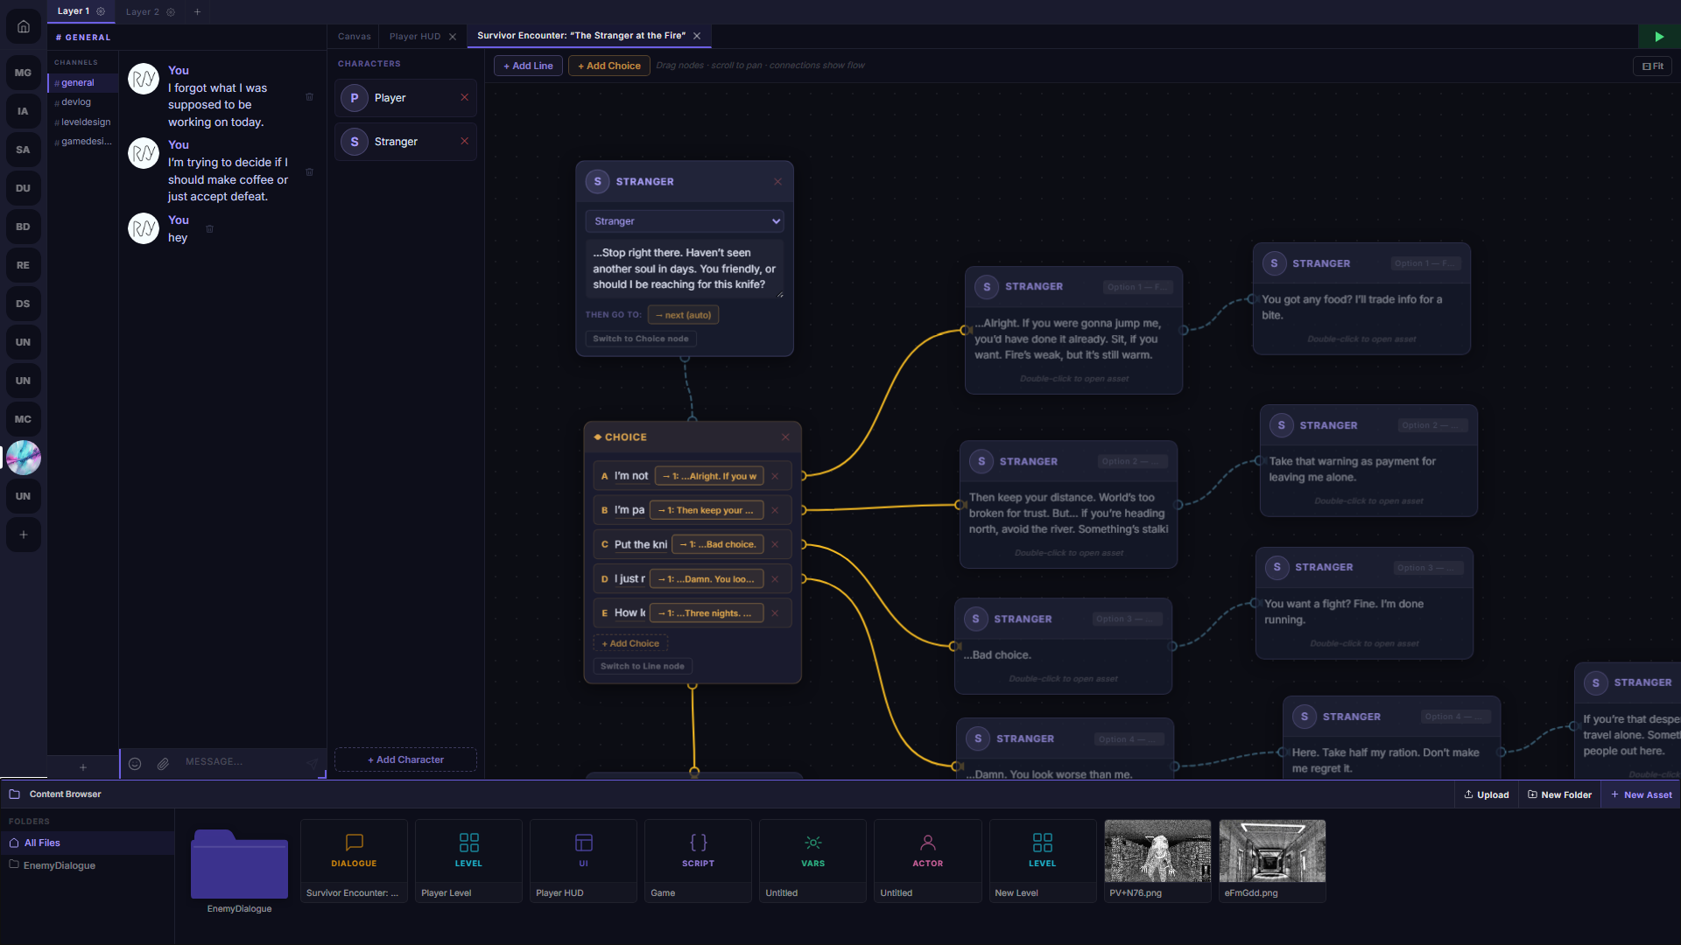Select the DS server icon
This screenshot has width=1681, height=945.
pyautogui.click(x=24, y=304)
